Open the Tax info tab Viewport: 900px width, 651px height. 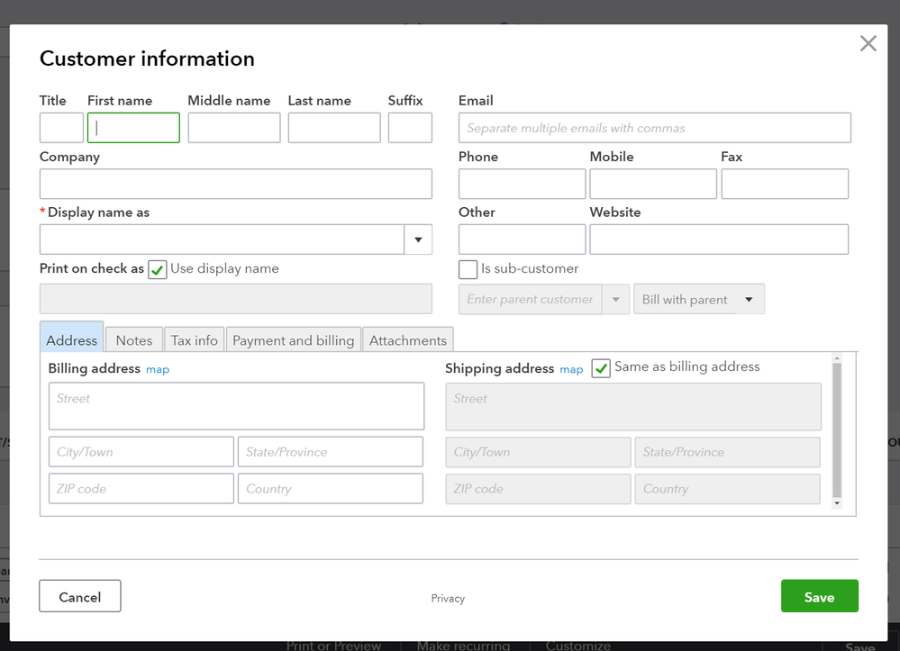tap(195, 340)
